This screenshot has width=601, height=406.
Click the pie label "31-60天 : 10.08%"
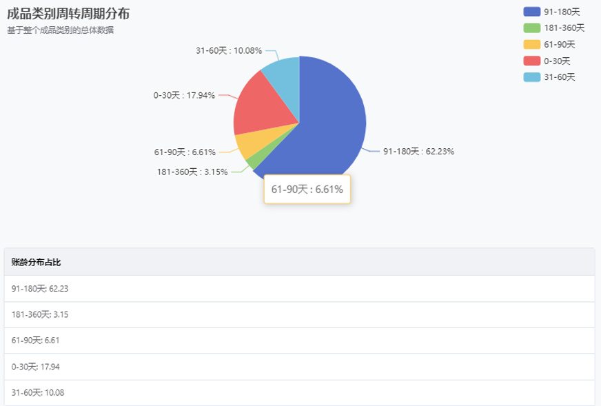(228, 50)
